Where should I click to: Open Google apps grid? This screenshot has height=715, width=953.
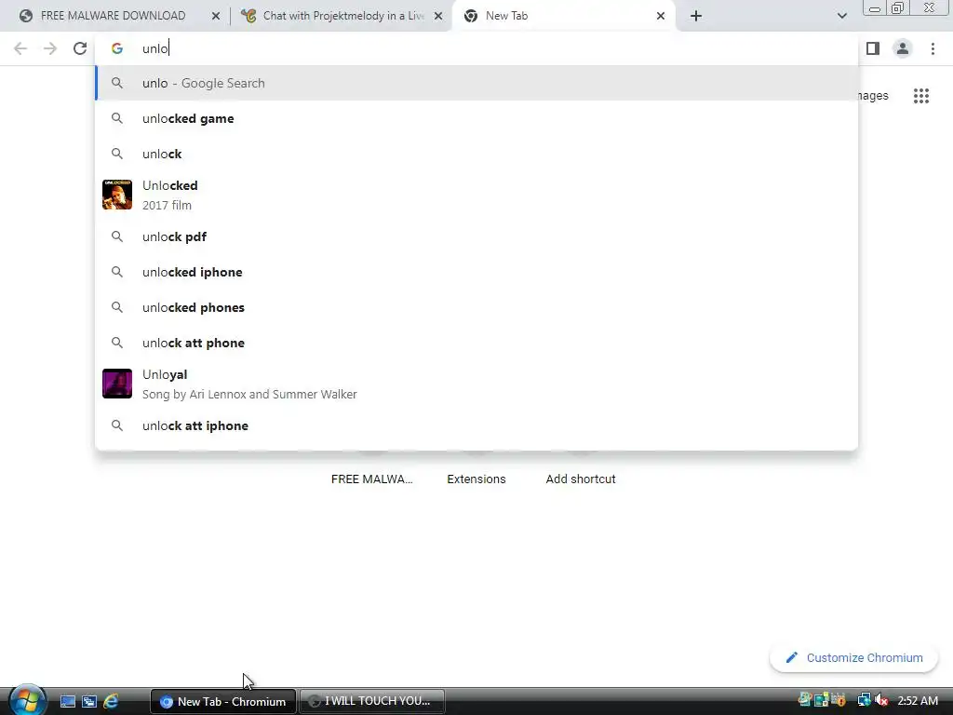point(921,96)
